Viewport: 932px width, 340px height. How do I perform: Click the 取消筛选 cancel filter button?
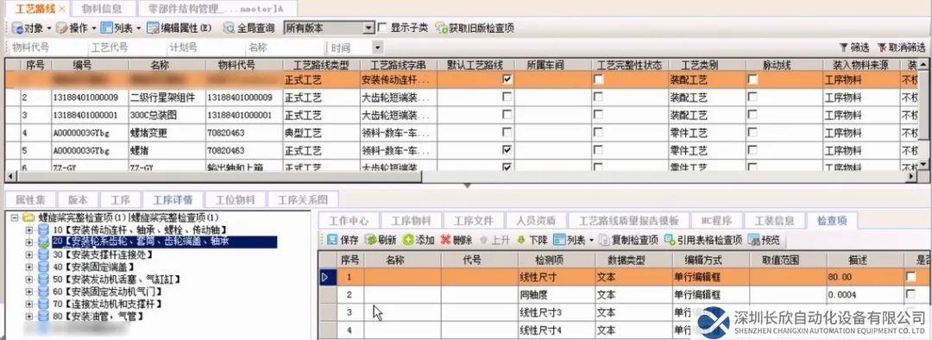coord(901,47)
